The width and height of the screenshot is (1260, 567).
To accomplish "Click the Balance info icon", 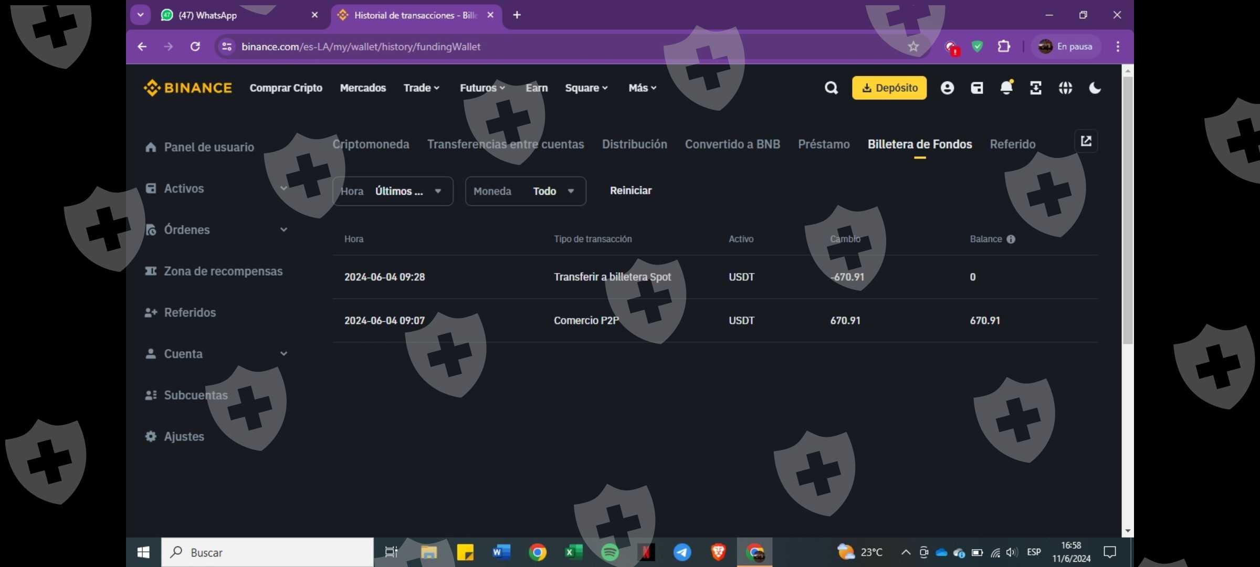I will coord(1011,239).
